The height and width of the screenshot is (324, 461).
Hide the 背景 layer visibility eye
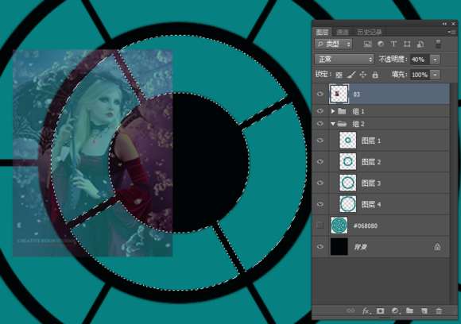[x=320, y=246]
